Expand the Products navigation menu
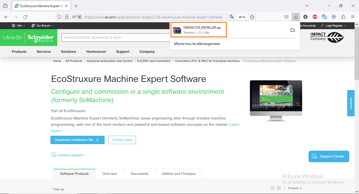The height and width of the screenshot is (194, 359). (x=20, y=52)
